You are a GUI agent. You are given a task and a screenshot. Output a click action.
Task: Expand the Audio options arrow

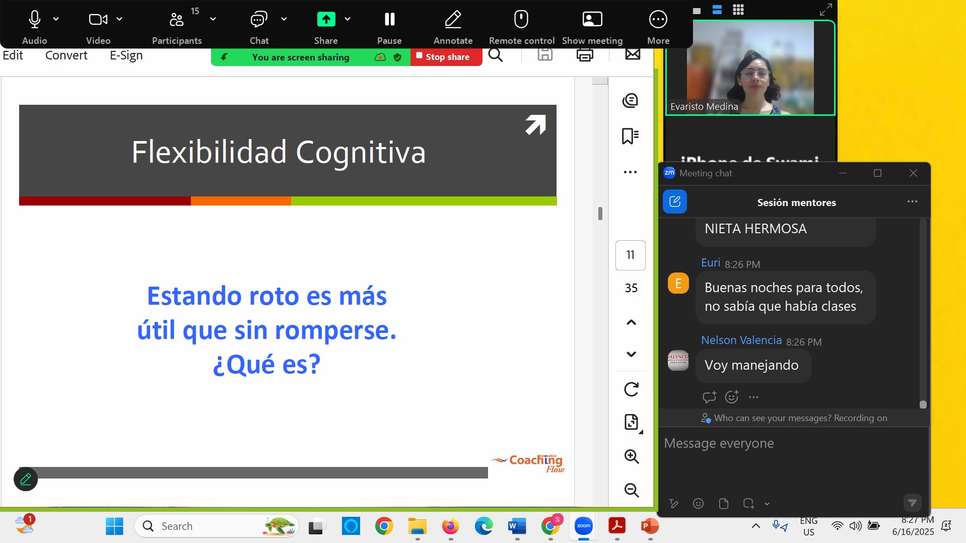pyautogui.click(x=56, y=19)
